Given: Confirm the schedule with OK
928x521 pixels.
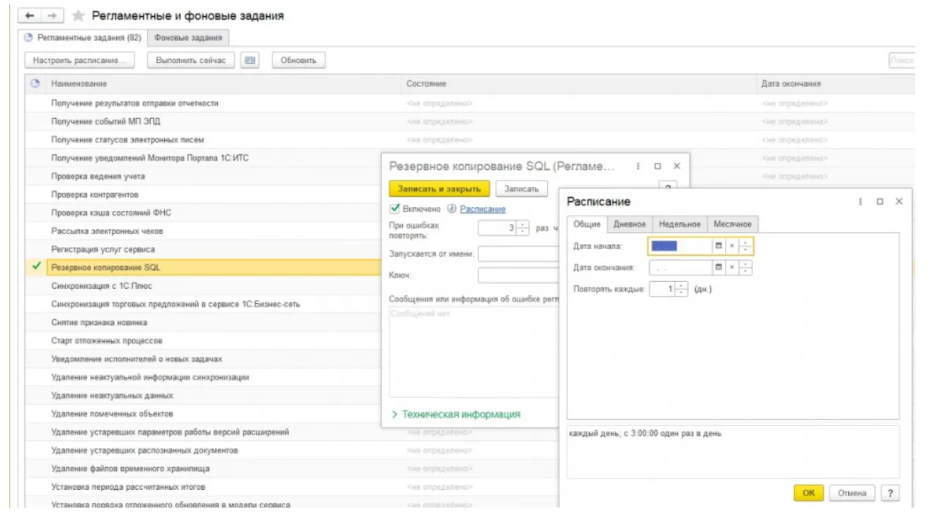Looking at the screenshot, I should [x=808, y=493].
